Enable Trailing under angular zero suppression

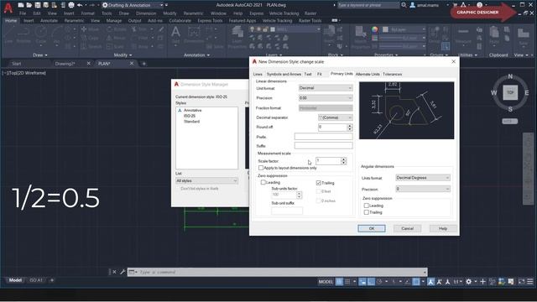367,212
